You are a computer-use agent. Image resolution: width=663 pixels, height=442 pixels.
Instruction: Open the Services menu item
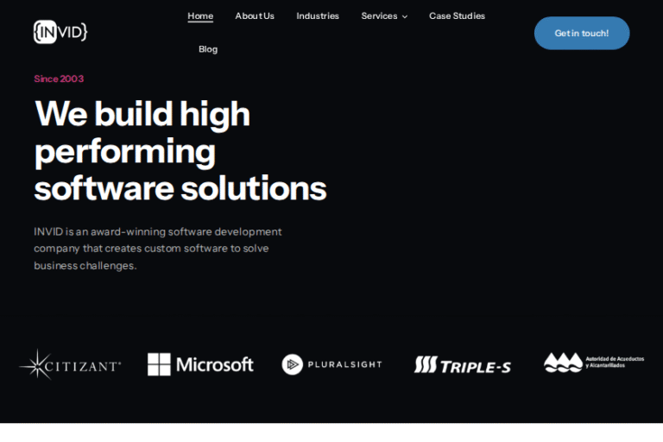point(379,16)
